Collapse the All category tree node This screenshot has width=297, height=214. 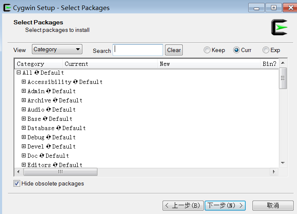point(18,73)
